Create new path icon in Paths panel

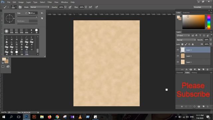point(203,107)
